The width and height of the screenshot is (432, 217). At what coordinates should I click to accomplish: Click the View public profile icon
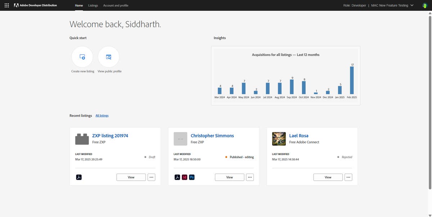(109, 57)
